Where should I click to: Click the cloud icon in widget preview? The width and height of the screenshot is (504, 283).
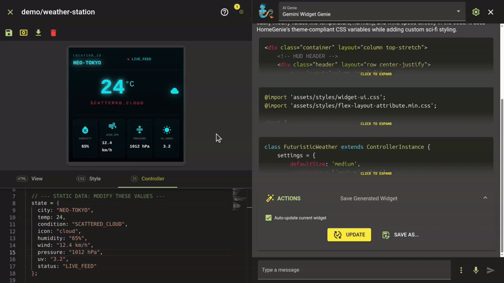coord(174,91)
